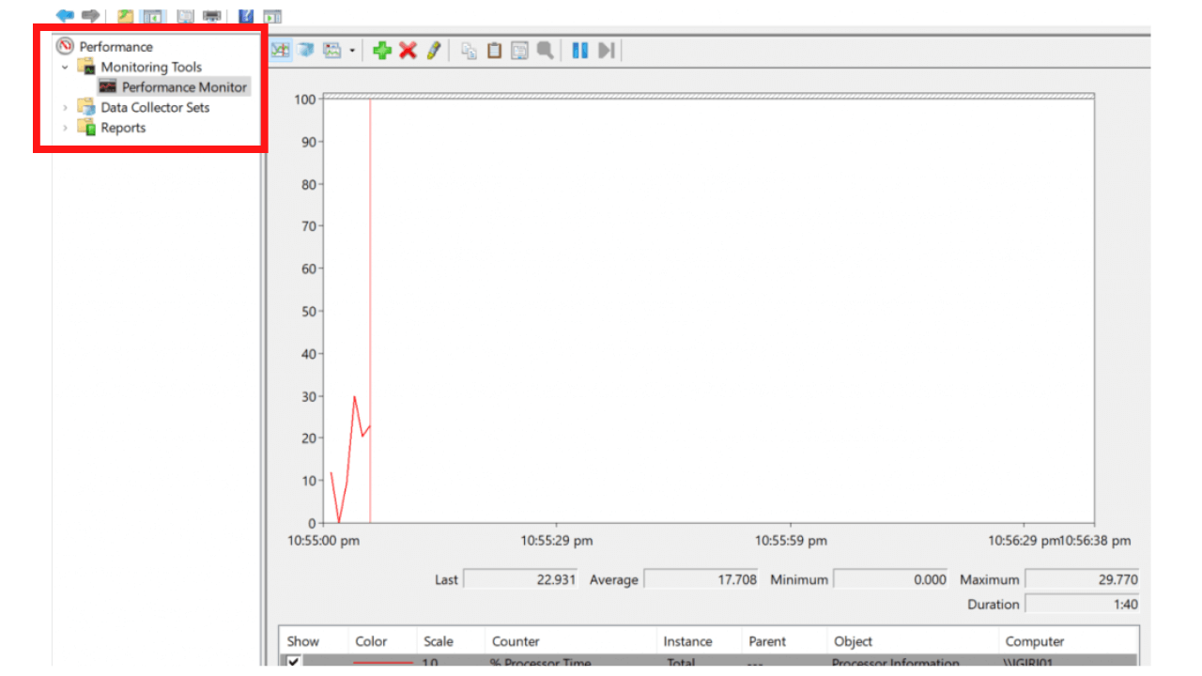Image resolution: width=1202 pixels, height=676 pixels.
Task: Select Monitoring Tools in the tree
Action: coord(151,68)
